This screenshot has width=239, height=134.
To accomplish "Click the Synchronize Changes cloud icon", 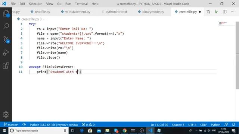I will click(24, 125).
